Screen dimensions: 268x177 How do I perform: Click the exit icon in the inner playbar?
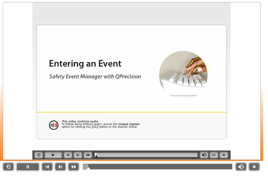point(39,155)
